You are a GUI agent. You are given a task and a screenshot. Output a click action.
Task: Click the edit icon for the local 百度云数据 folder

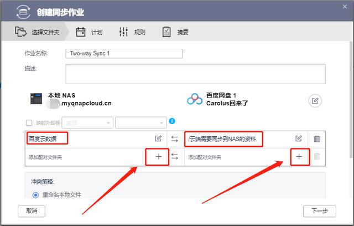coord(158,138)
